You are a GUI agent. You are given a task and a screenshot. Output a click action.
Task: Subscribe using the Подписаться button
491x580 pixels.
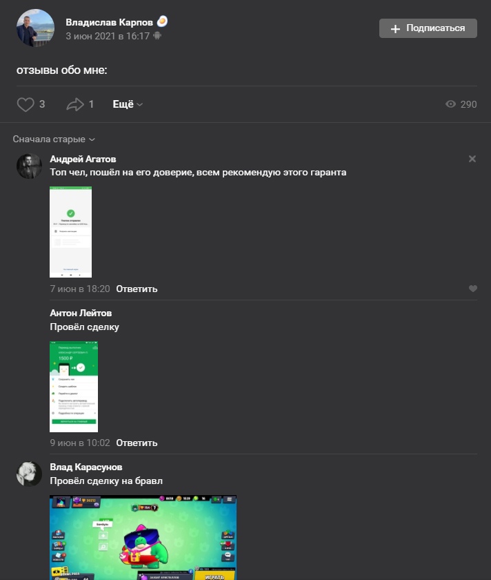(428, 28)
